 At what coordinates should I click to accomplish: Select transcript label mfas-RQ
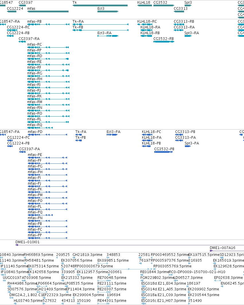(x=35, y=125)
